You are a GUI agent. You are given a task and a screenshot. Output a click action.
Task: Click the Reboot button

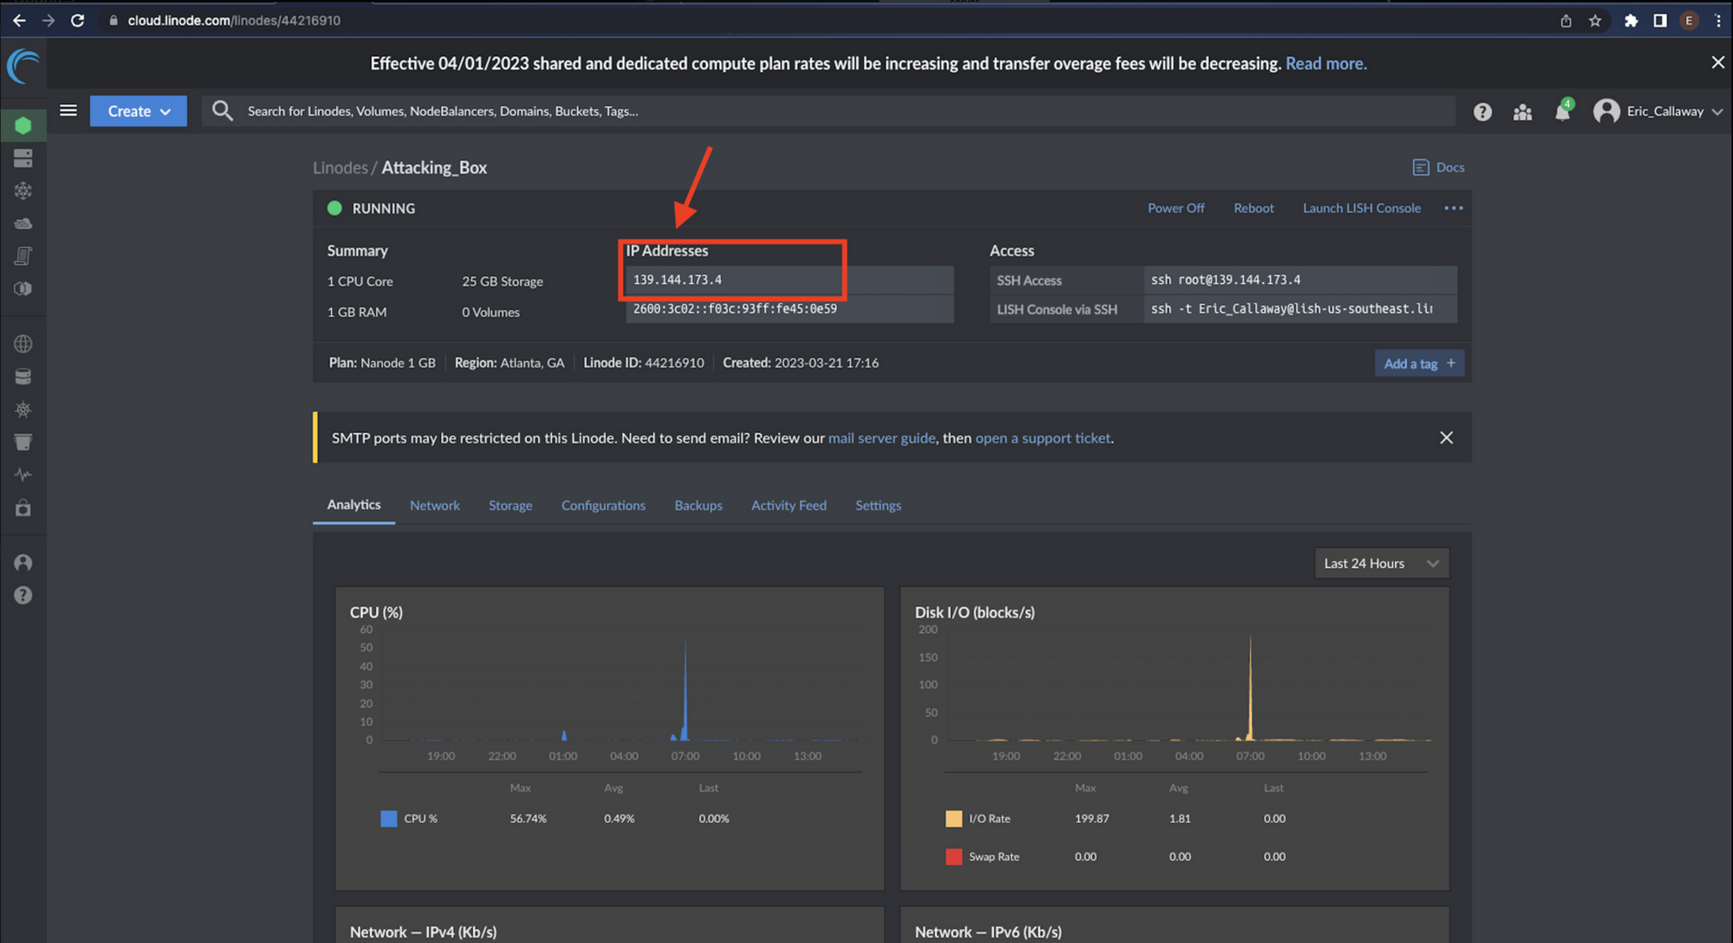1253,208
